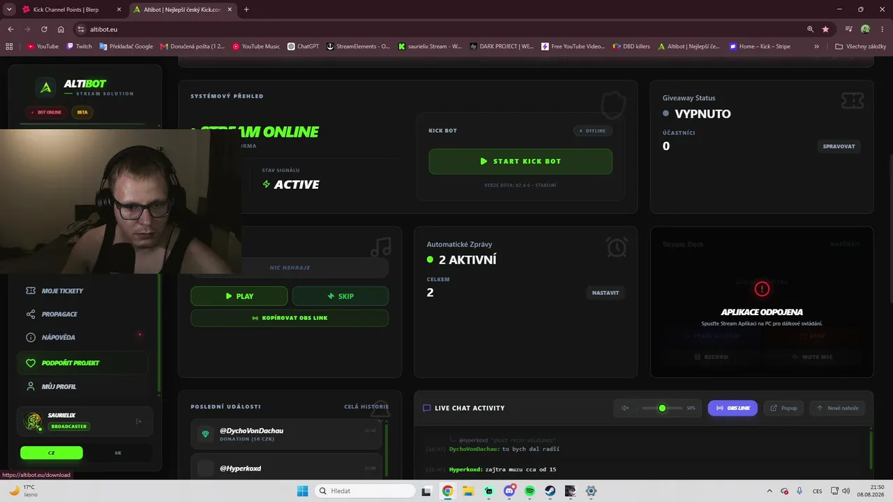Screen dimensions: 893x502
Task: Open the Chrome tab search dropdown
Action: tap(9, 9)
